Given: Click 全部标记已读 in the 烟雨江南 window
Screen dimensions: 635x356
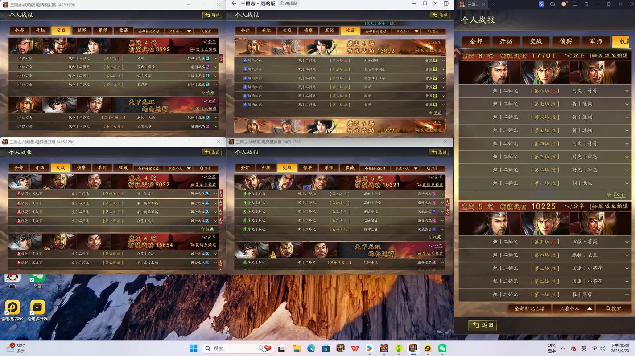Looking at the screenshot, I should point(376,31).
